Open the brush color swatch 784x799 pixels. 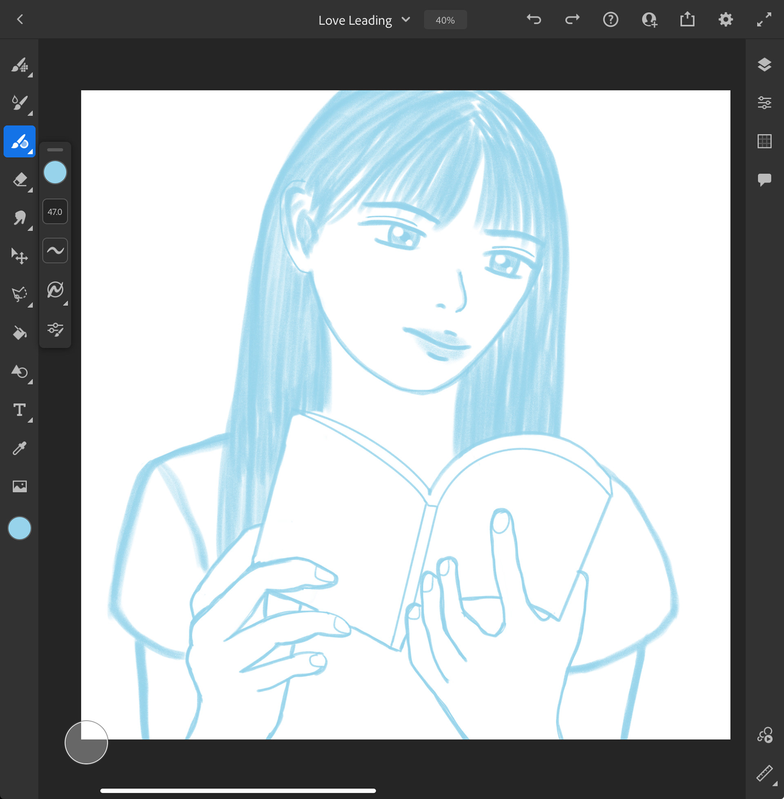[55, 172]
